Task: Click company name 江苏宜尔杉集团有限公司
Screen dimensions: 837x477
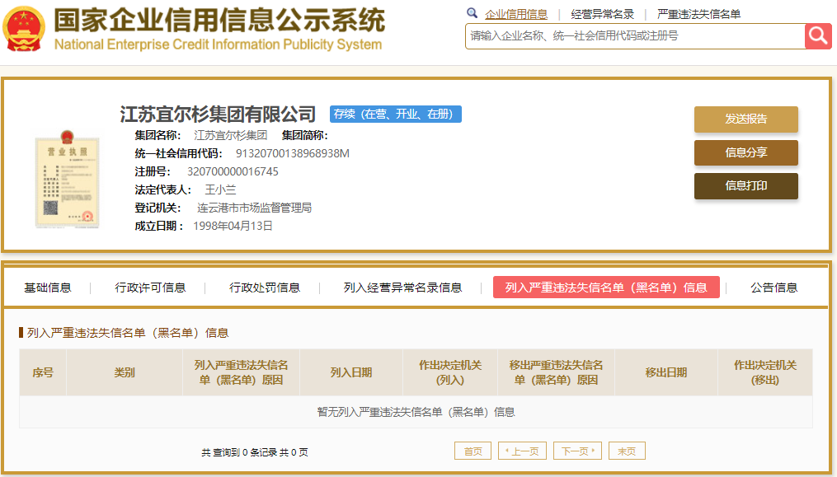Action: (x=218, y=115)
